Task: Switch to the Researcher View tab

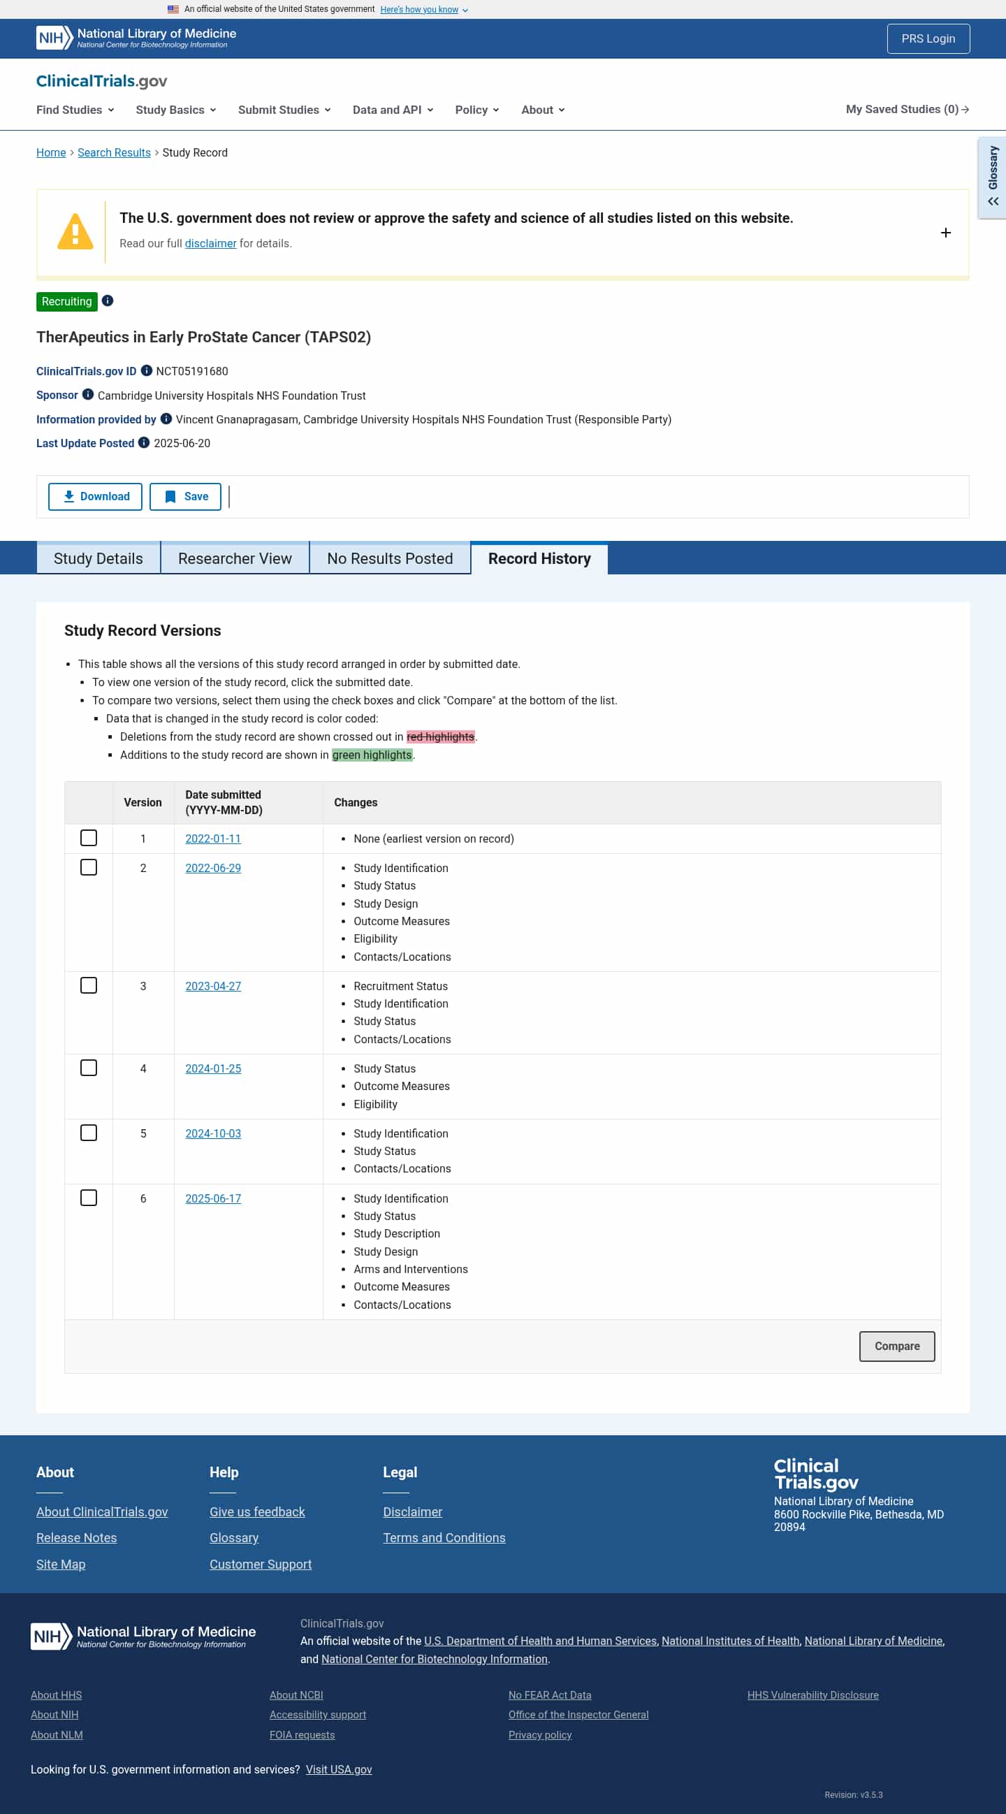Action: pos(235,558)
